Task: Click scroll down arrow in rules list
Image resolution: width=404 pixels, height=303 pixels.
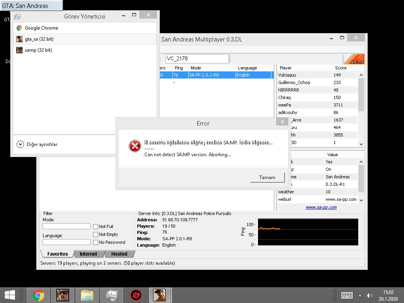Action: coord(361,200)
